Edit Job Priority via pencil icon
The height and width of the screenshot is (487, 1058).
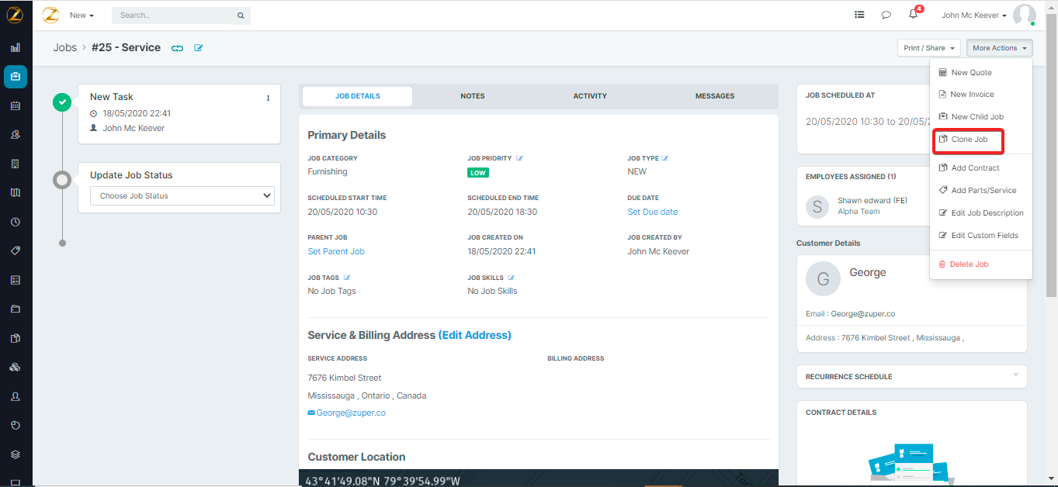click(x=519, y=158)
